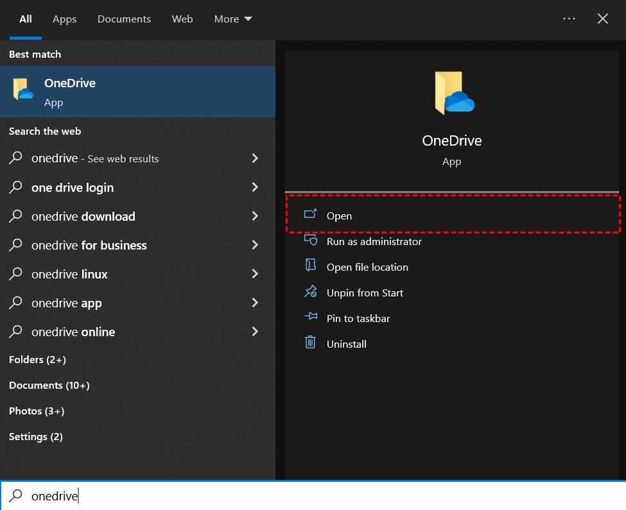Show Settings (2) results
Viewport: 626px width, 510px height.
36,437
